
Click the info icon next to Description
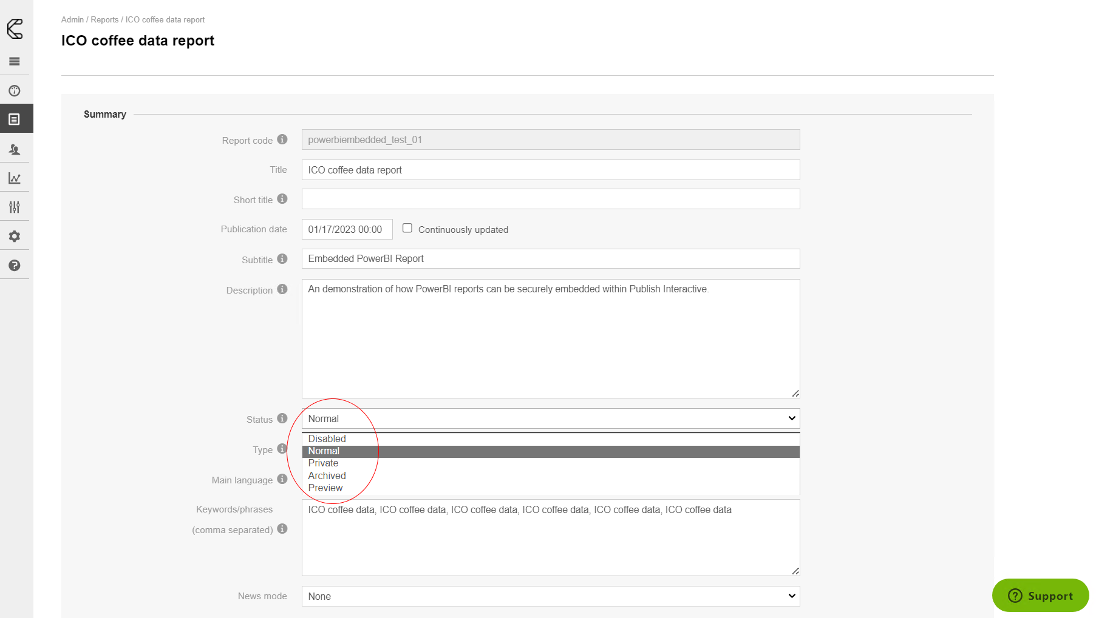(x=282, y=289)
